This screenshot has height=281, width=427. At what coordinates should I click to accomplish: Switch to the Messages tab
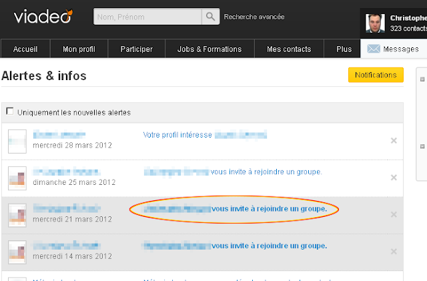click(394, 49)
